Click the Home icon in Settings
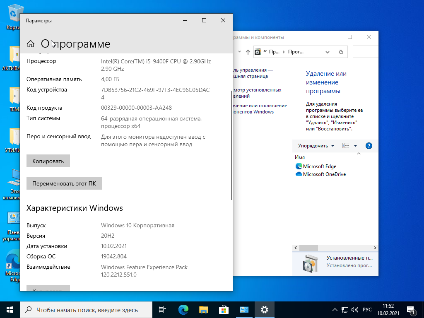 30,44
